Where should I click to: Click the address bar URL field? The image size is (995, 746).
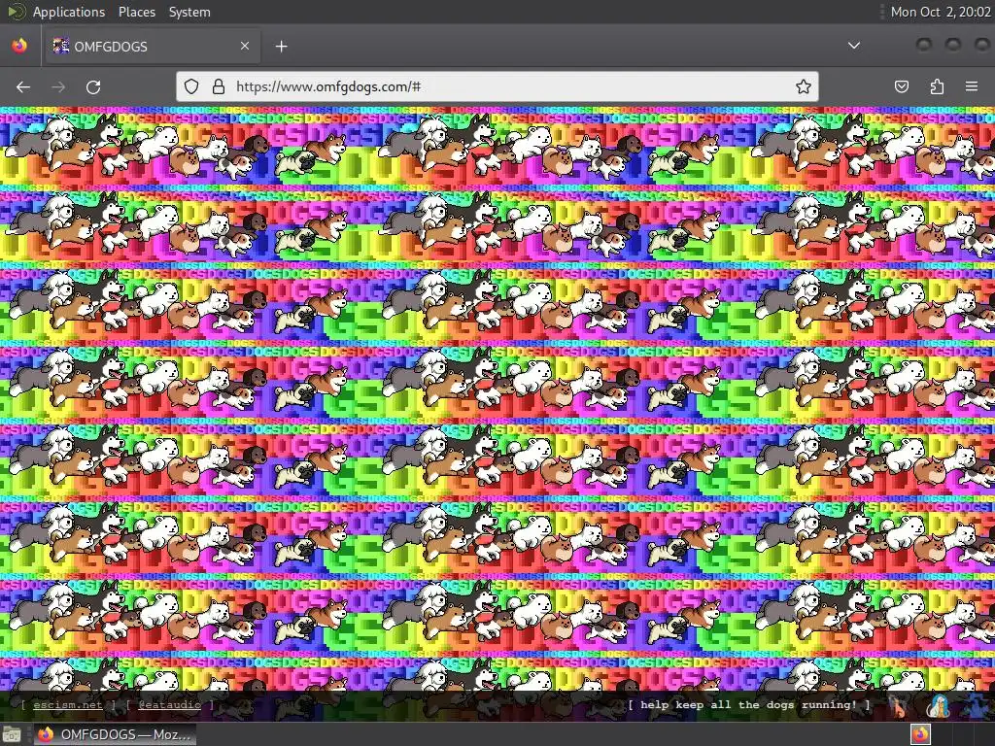(497, 86)
